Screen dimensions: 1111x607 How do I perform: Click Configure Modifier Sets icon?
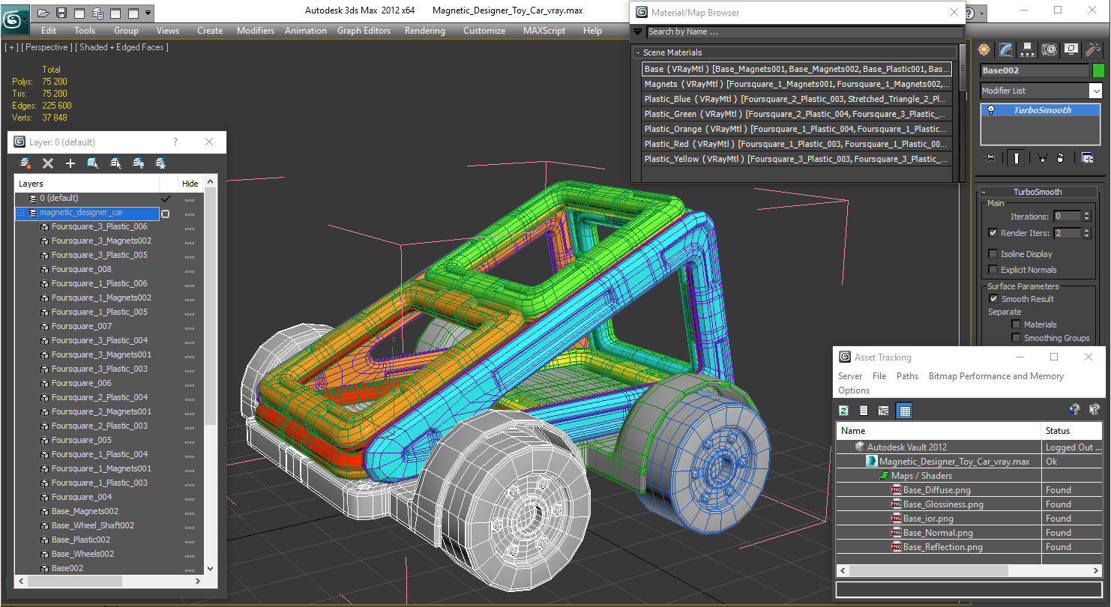point(1087,157)
